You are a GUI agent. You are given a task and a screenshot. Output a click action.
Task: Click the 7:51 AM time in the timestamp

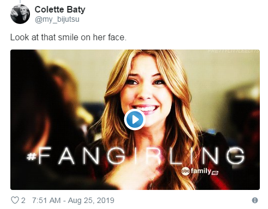[x=46, y=200]
